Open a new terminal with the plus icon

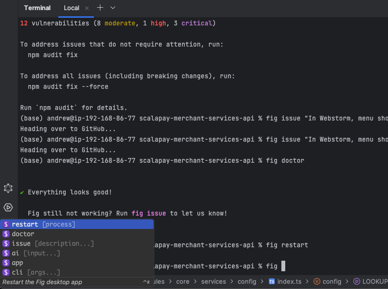point(99,8)
